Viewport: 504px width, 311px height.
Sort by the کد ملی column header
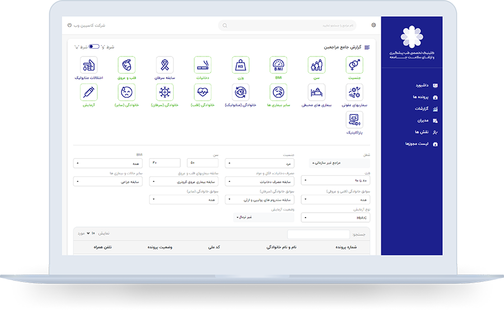(214, 247)
